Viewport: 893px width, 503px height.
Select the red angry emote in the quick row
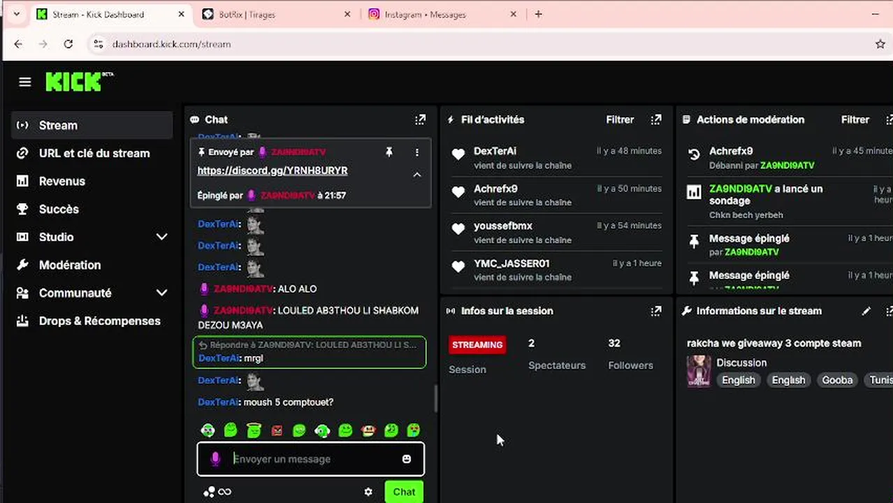(277, 430)
